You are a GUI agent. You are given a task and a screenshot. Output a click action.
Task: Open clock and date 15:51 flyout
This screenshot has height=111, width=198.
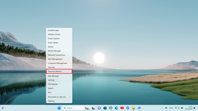189,108
